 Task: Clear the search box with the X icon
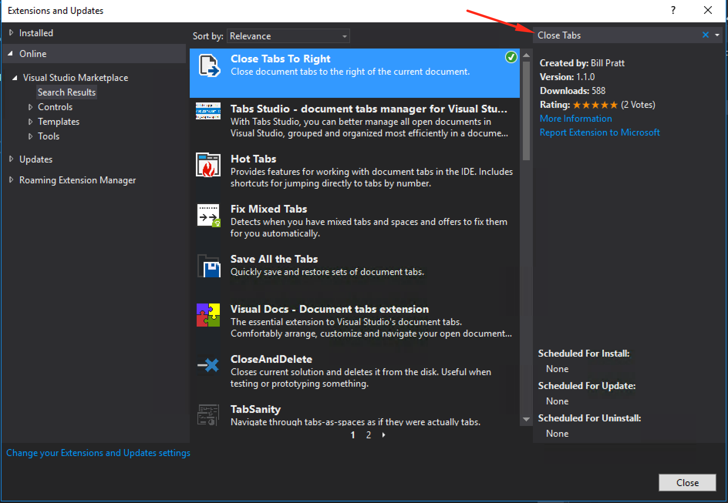[x=705, y=35]
